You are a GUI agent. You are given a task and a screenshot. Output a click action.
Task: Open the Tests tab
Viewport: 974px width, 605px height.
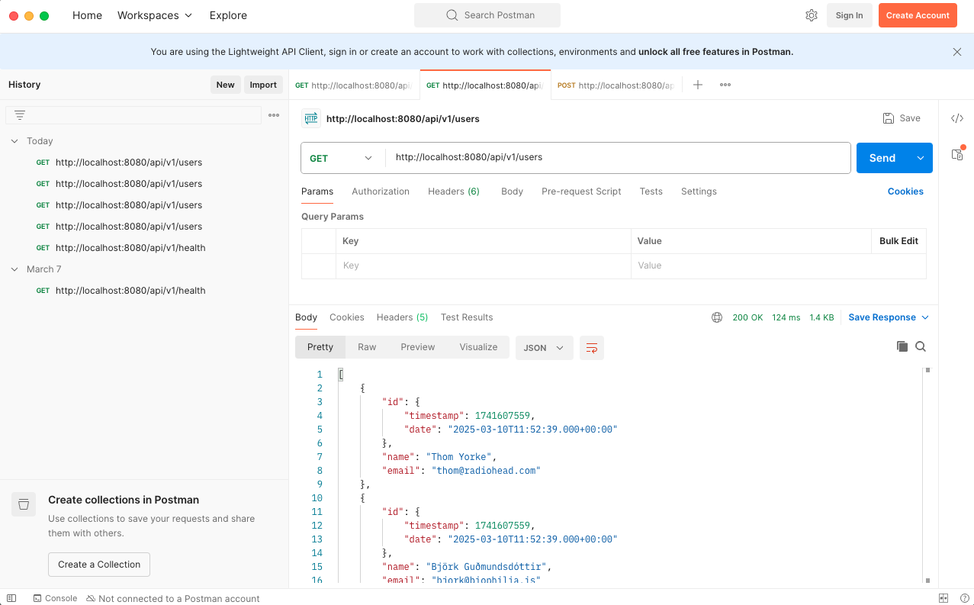[x=651, y=191]
